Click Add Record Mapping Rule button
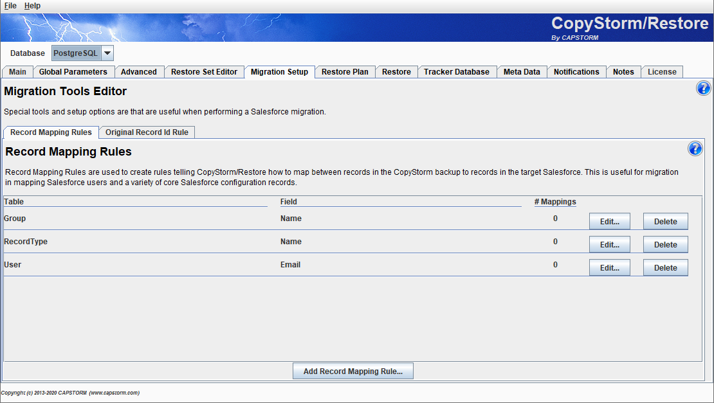The height and width of the screenshot is (403, 714). pyautogui.click(x=353, y=371)
